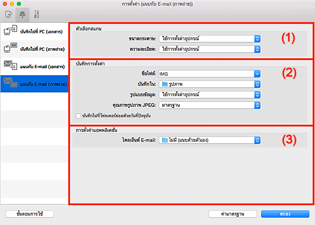Open the scan from computer settings tab
This screenshot has width=315, height=225.
tap(9, 15)
